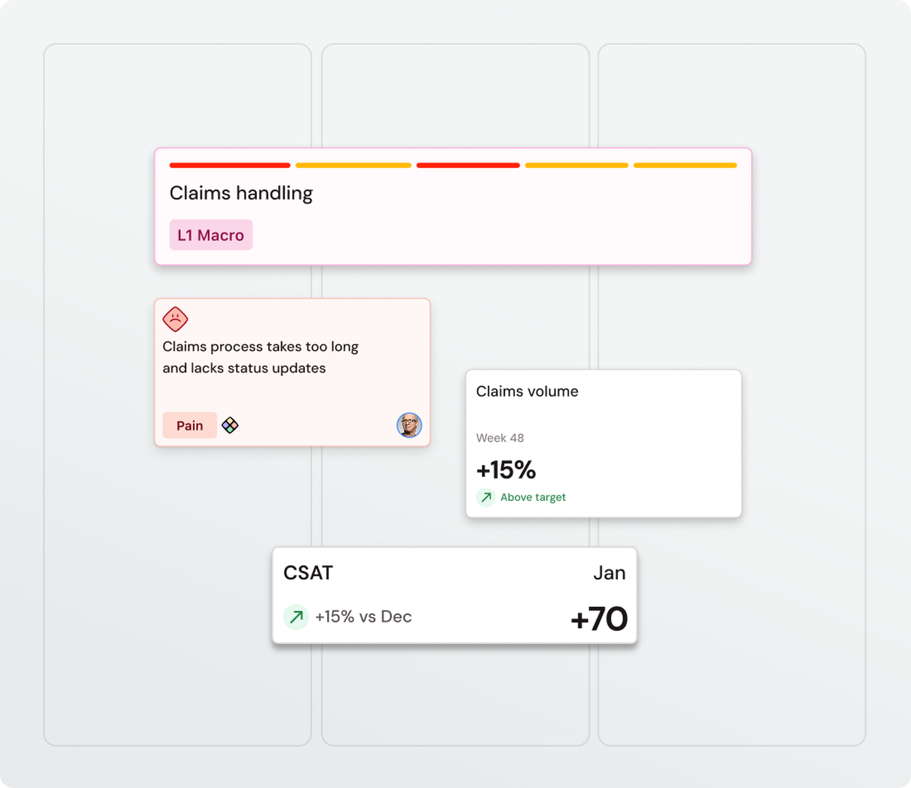The height and width of the screenshot is (788, 911).
Task: Select the Above target status text
Action: 533,498
